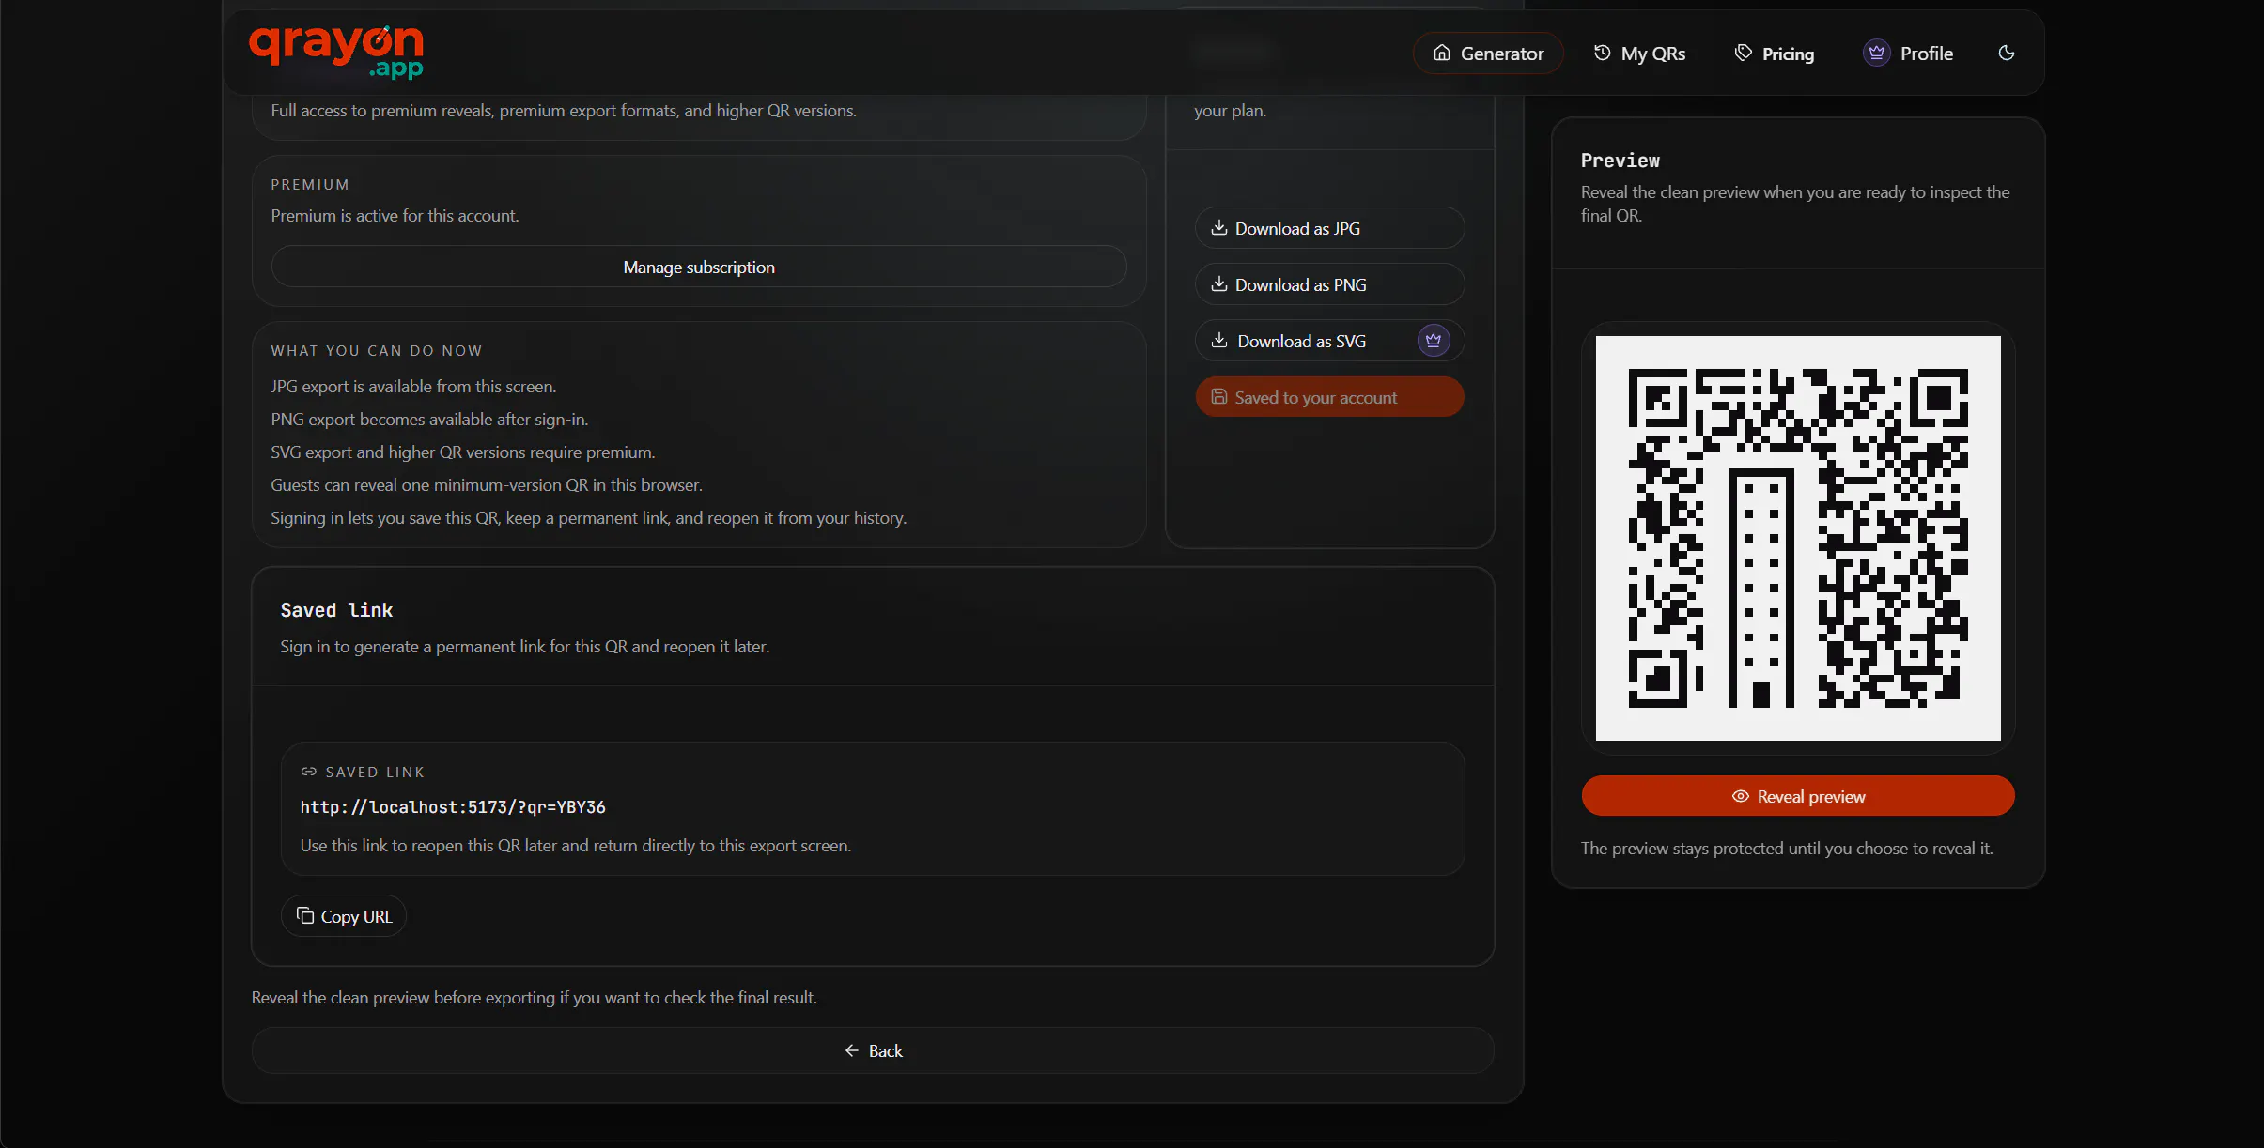Click the back arrow icon

coord(852,1050)
